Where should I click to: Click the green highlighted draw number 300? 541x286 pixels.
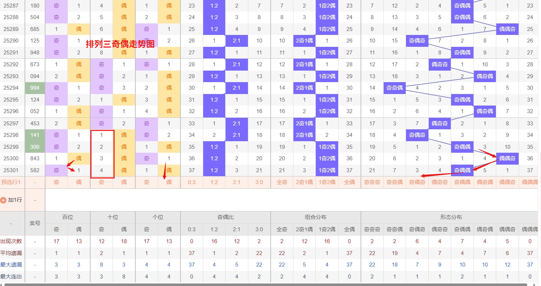pos(35,147)
